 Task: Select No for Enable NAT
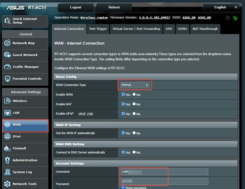tap(134, 104)
